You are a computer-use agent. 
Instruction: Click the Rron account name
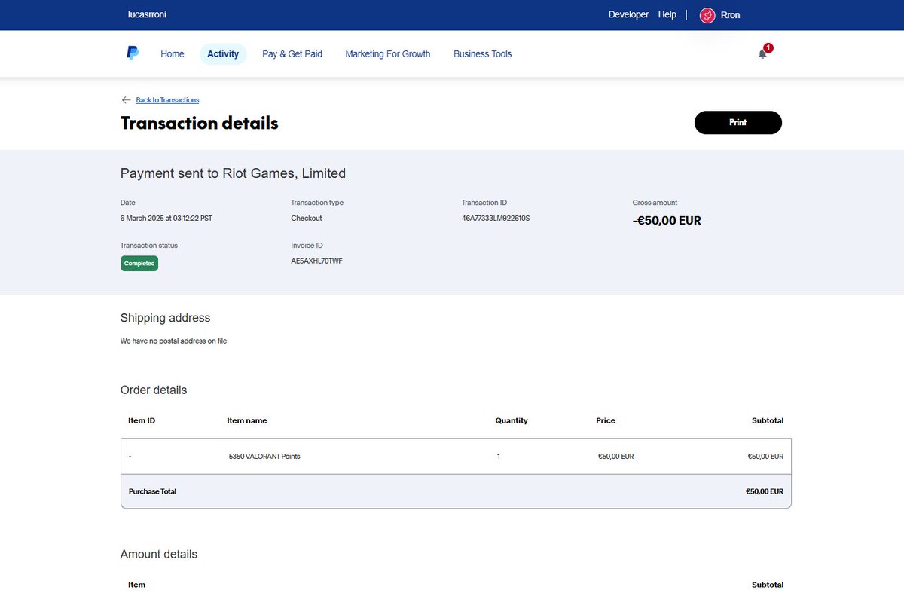click(731, 15)
